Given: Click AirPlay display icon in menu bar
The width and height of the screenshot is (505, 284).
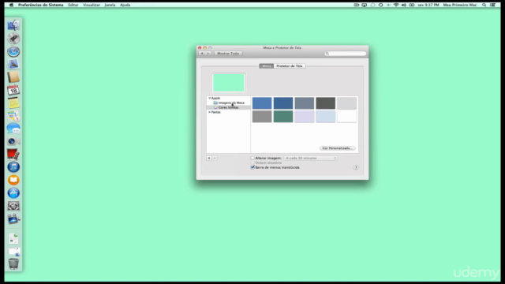Looking at the screenshot, I should coord(365,5).
